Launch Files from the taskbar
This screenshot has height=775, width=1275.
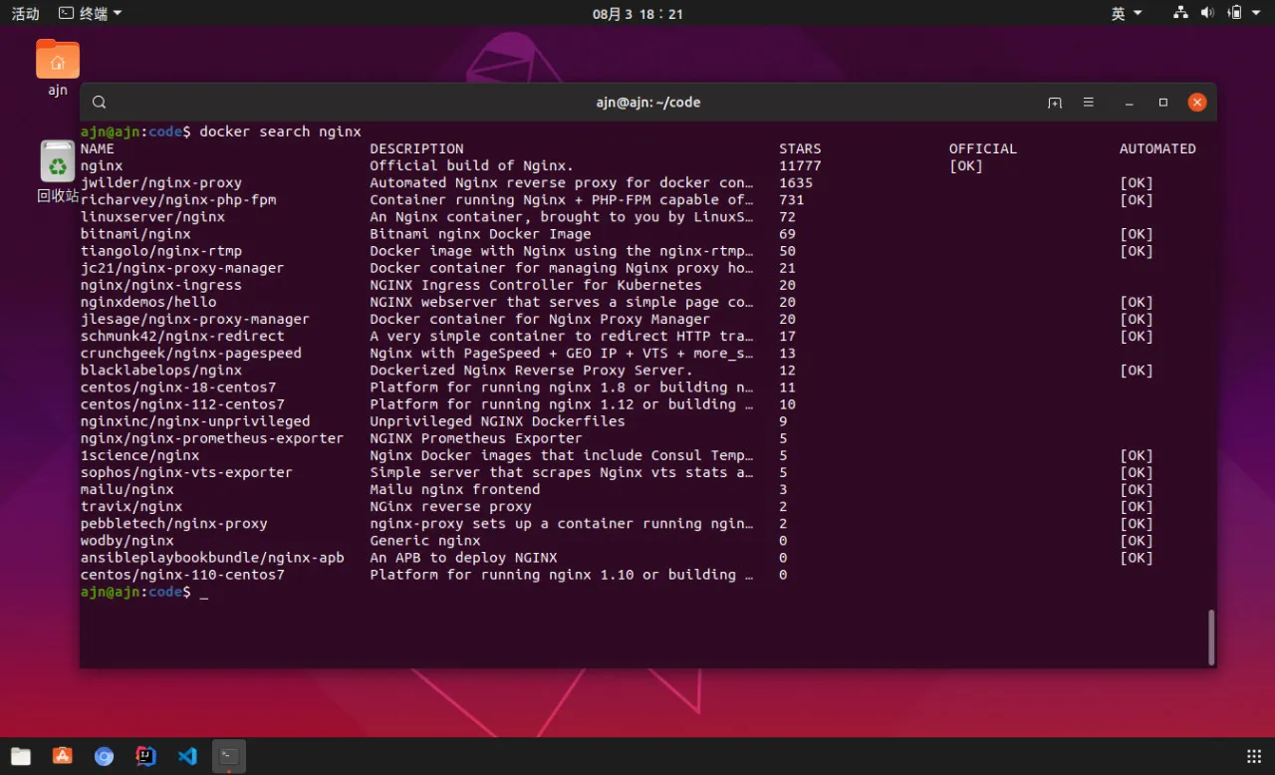(x=21, y=756)
